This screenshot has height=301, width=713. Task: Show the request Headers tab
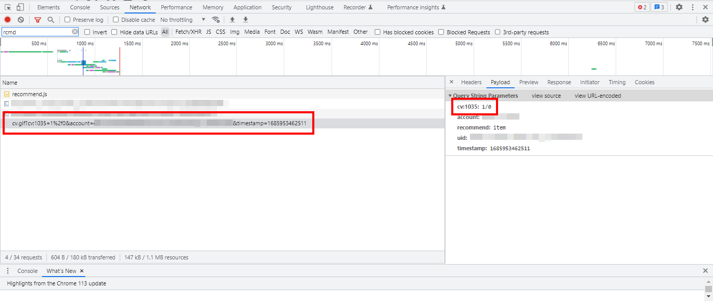[472, 82]
